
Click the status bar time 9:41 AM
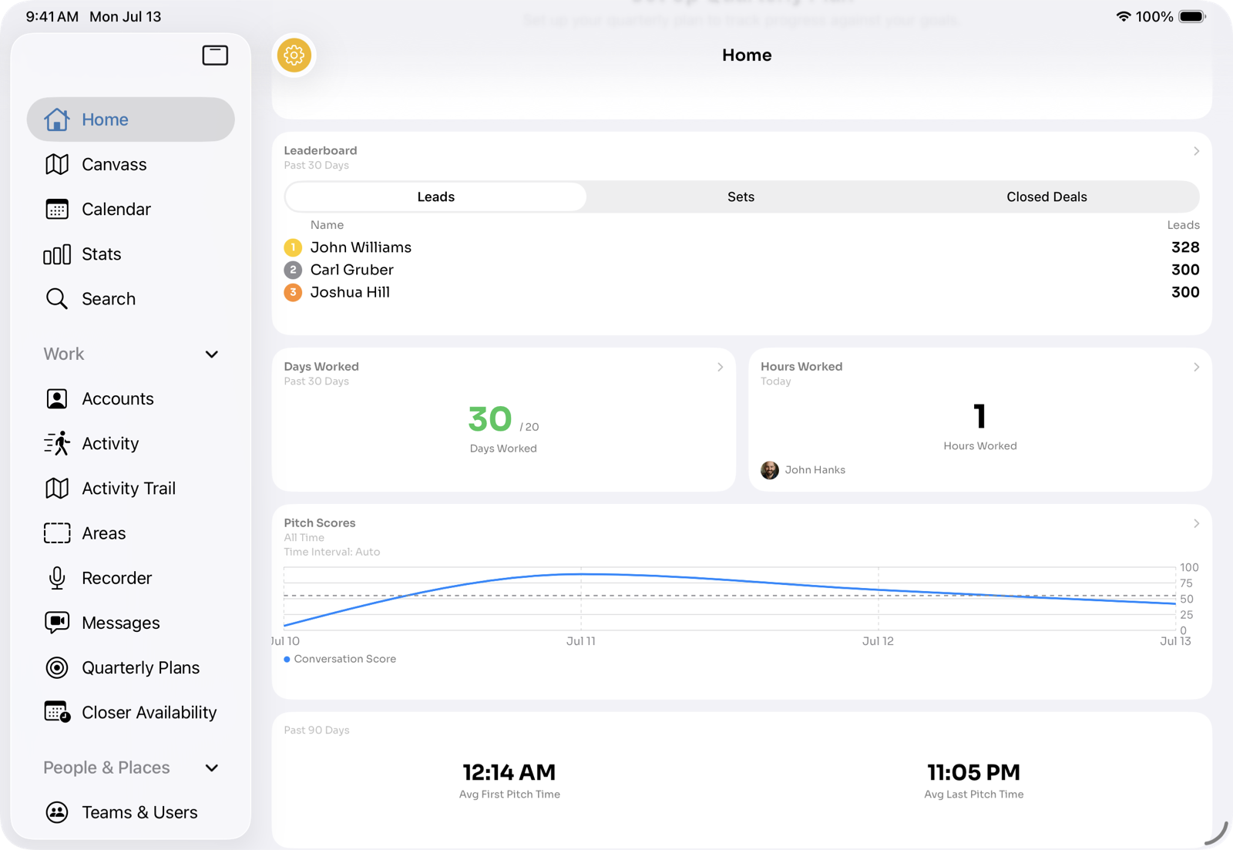(x=52, y=16)
